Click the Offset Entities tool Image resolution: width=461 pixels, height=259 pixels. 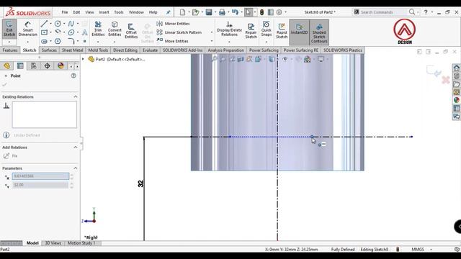click(x=131, y=31)
